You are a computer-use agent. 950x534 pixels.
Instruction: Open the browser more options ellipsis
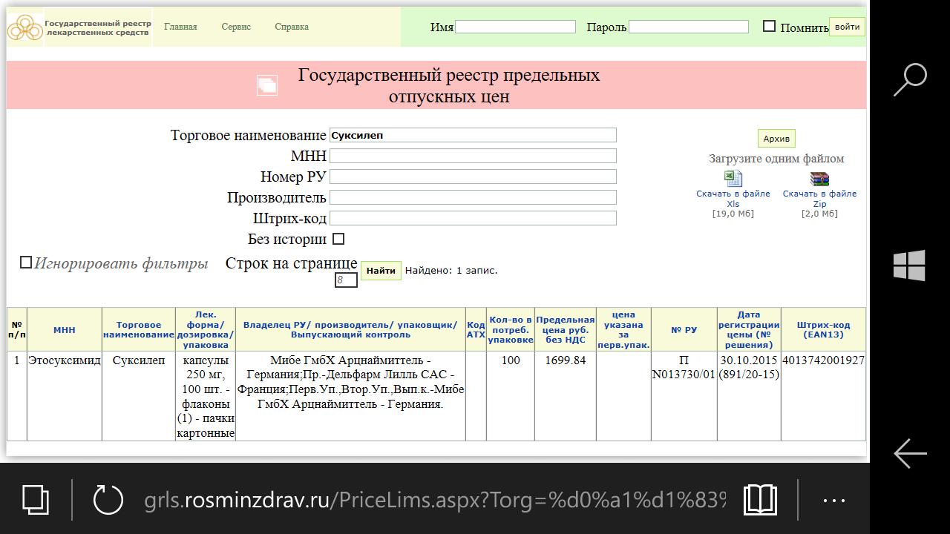834,501
